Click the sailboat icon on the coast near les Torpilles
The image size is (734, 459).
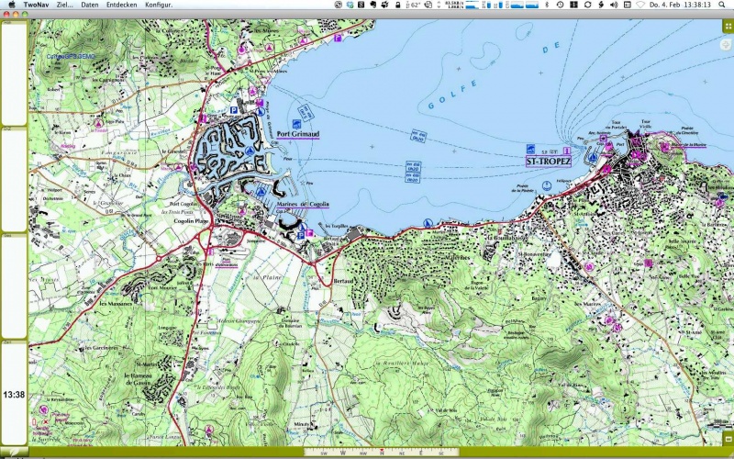(x=427, y=222)
